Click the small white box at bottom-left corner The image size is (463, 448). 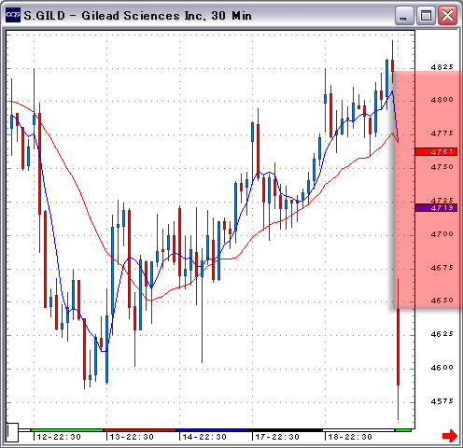coord(13,432)
